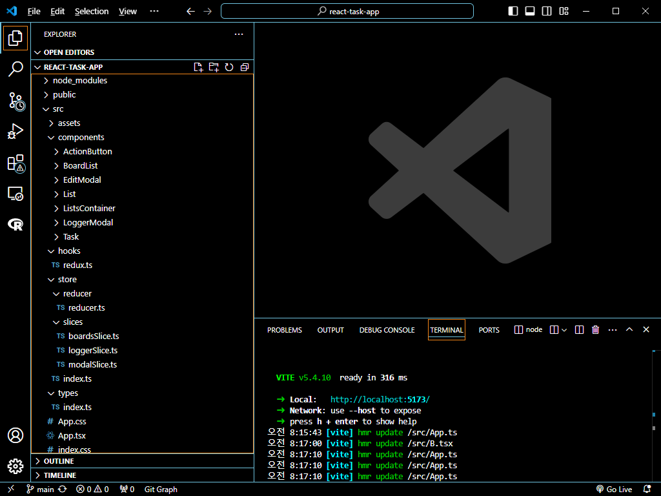Click the react-task-app command center search box

(347, 11)
